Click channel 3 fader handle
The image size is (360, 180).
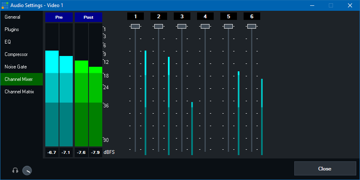182,26
